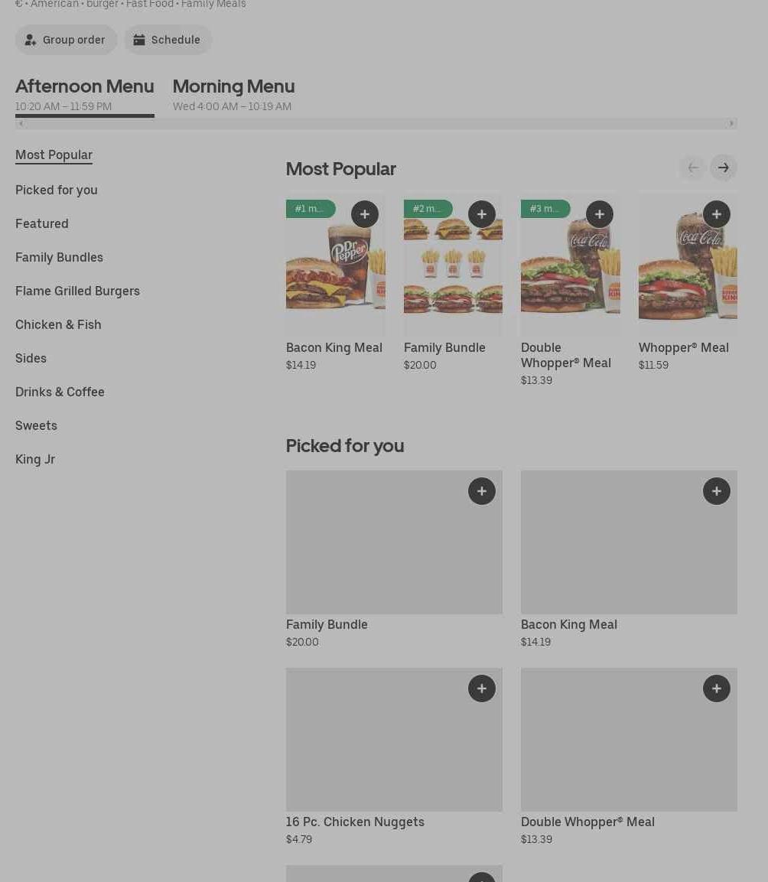Add Most Popular Double Whopper Meal

point(599,214)
